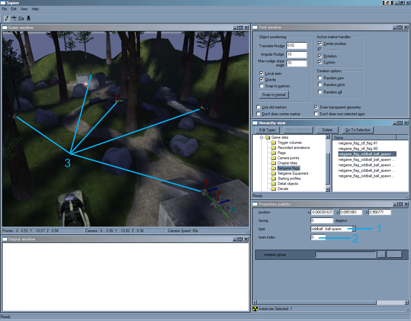The image size is (411, 321).
Task: Select the second toolbar tool next to pencil
Action: tap(14, 18)
